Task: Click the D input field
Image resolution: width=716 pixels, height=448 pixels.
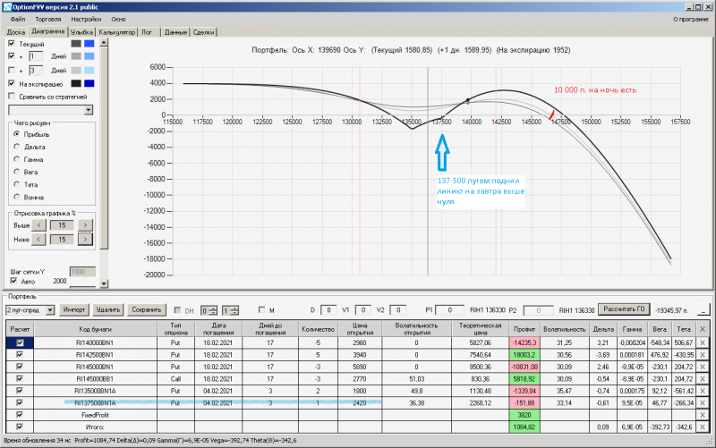Action: coord(328,310)
